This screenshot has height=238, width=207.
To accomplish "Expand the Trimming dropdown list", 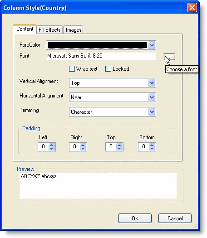I will [x=152, y=112].
